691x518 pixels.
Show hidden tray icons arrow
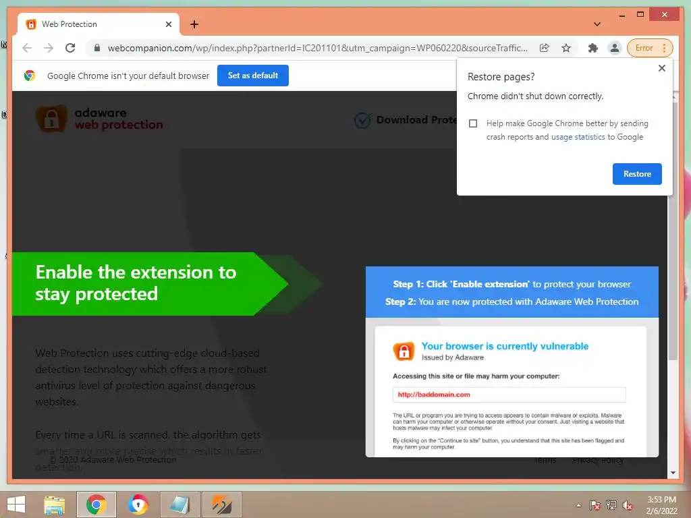coord(578,505)
